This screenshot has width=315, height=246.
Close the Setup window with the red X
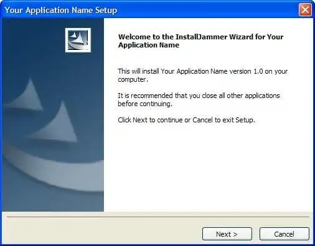pyautogui.click(x=305, y=9)
